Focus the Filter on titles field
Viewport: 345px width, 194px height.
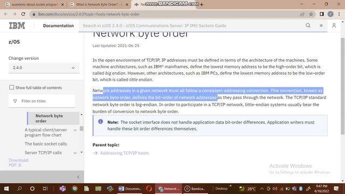point(42,101)
